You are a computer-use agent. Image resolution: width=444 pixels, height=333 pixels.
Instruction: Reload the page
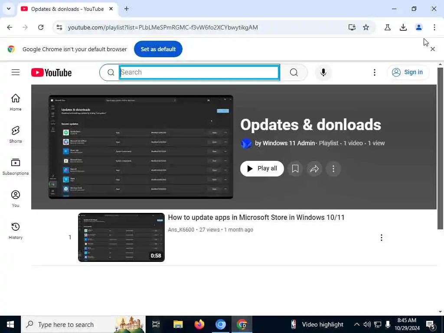(41, 27)
